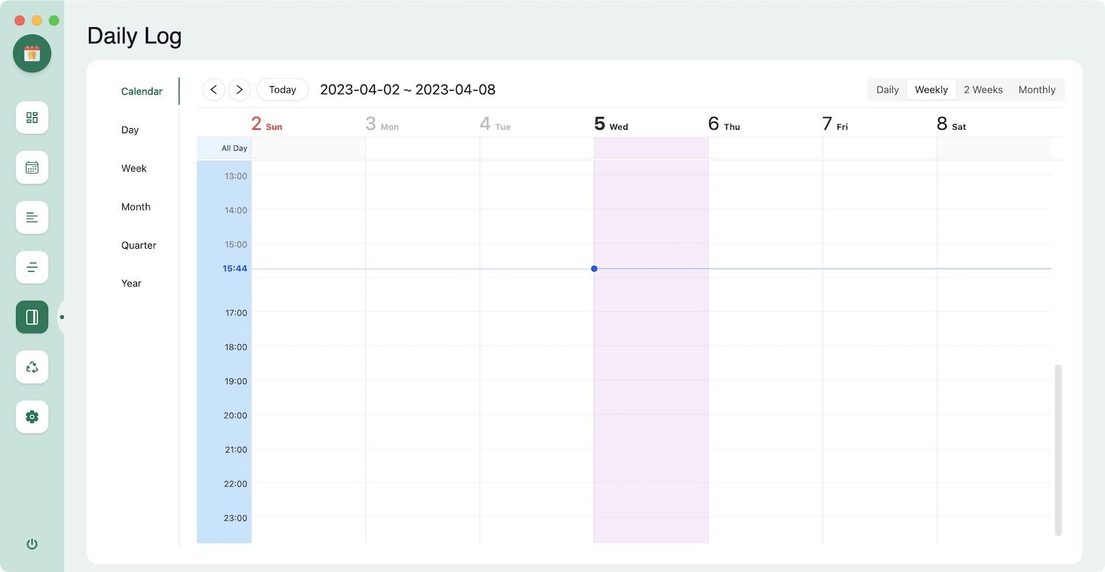
Task: Select the left-aligned list icon in sidebar
Action: [32, 217]
